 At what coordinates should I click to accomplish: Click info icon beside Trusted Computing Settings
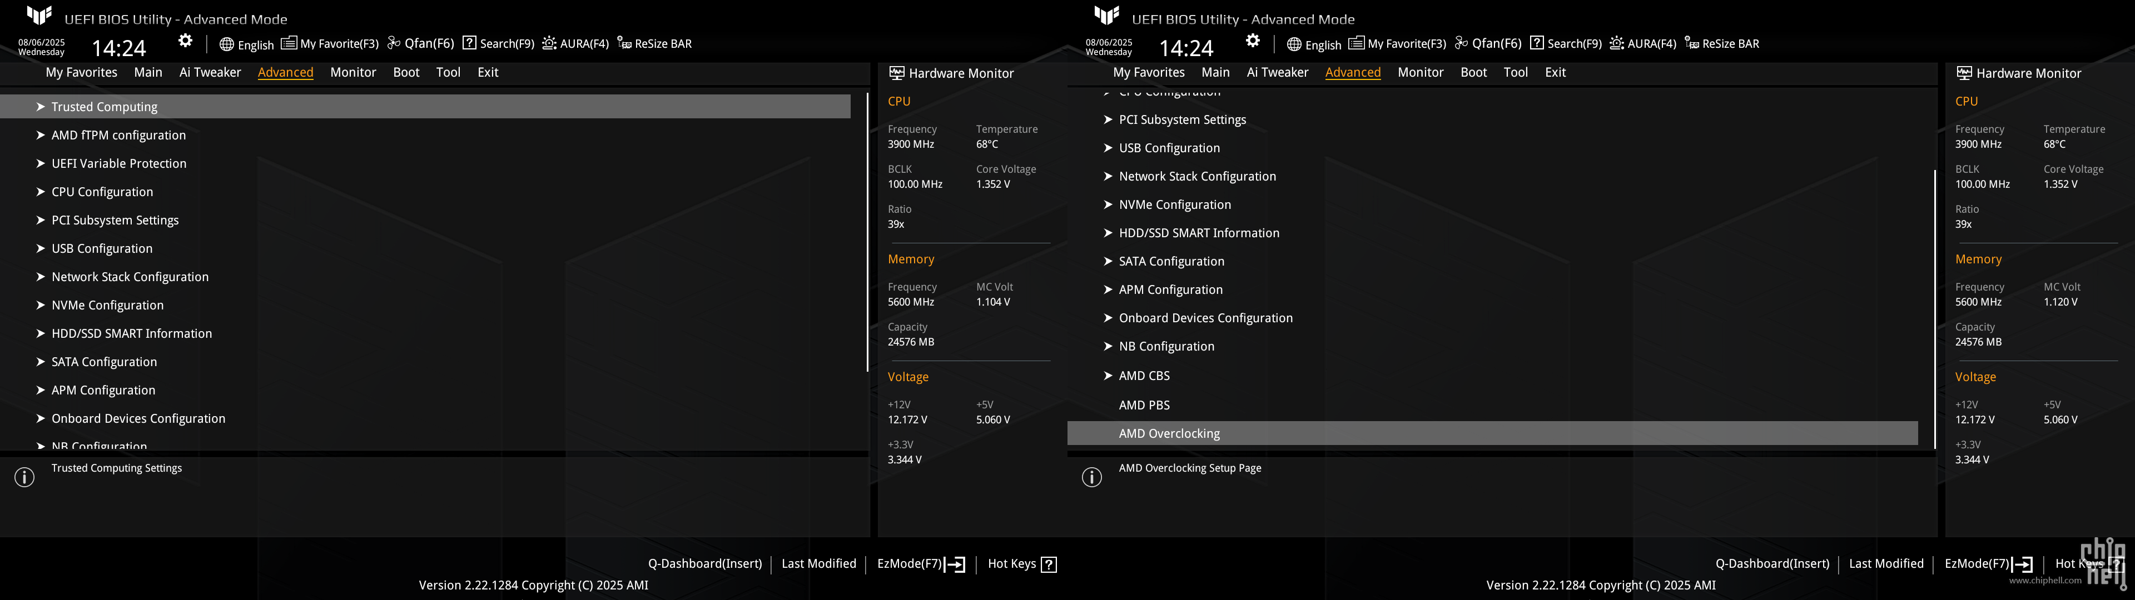tap(25, 477)
